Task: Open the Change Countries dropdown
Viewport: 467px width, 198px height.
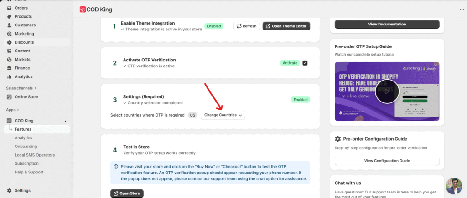Action: (223, 115)
